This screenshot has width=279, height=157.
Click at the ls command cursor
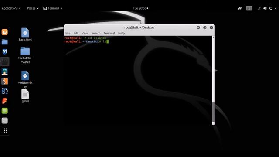click(108, 41)
